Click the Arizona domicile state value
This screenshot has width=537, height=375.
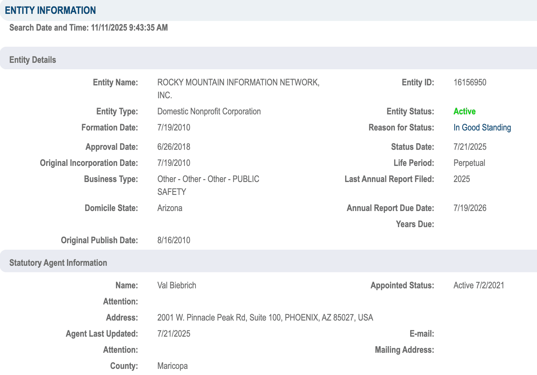pyautogui.click(x=170, y=208)
